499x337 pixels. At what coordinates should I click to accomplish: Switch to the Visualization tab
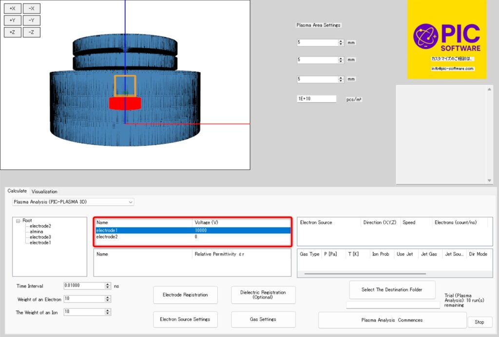44,192
